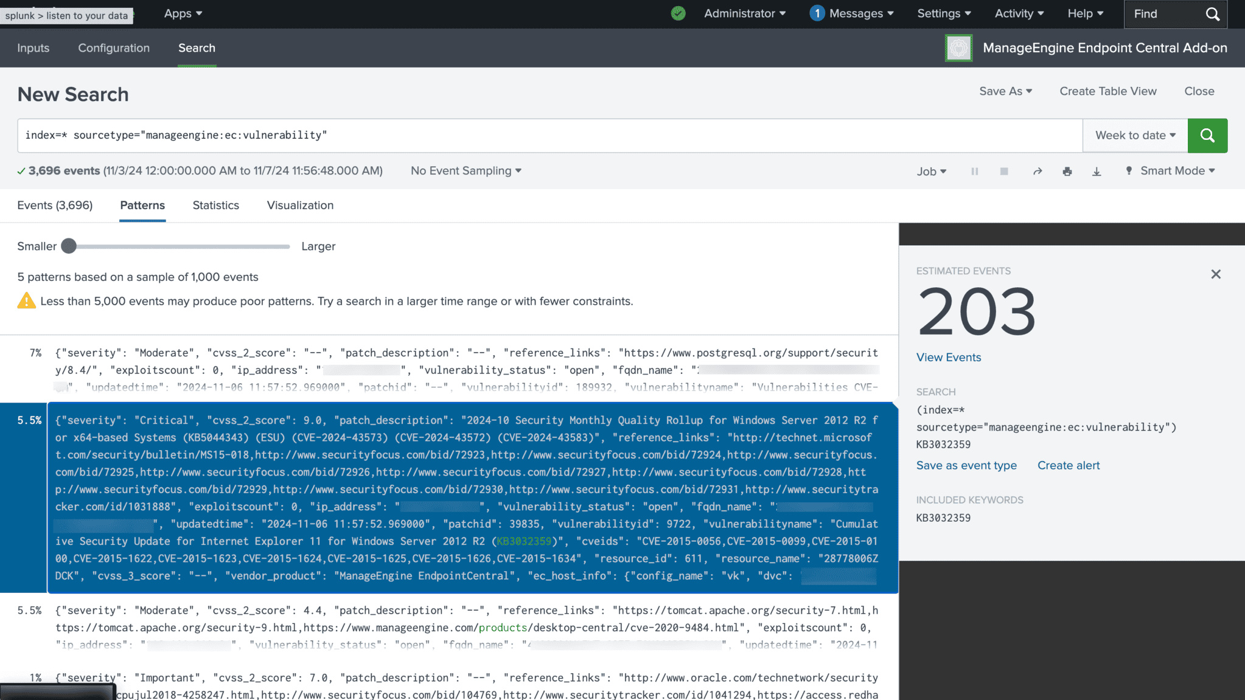Click the Smaller-Larger slider track

(180, 246)
